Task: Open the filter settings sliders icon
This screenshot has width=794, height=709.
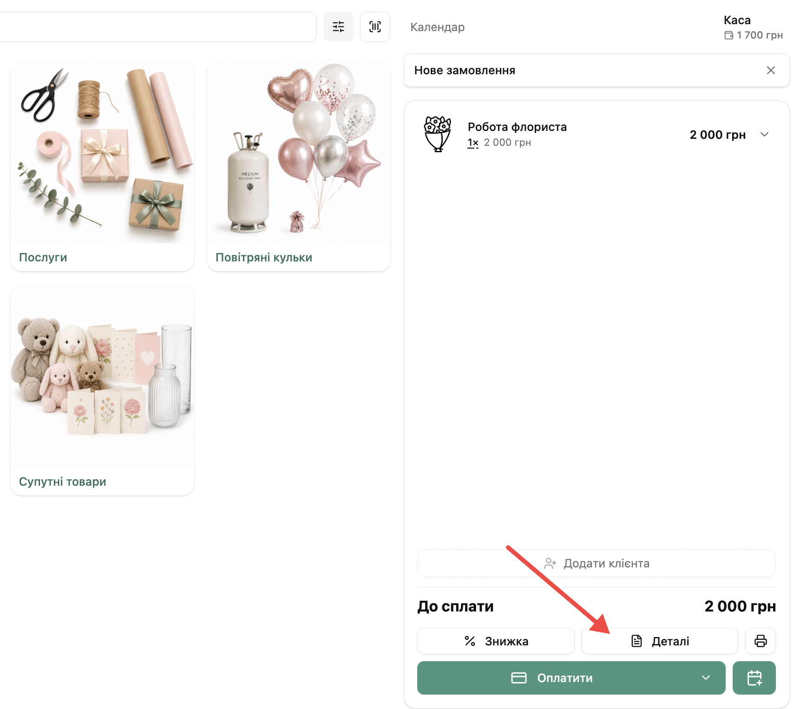Action: pos(338,27)
